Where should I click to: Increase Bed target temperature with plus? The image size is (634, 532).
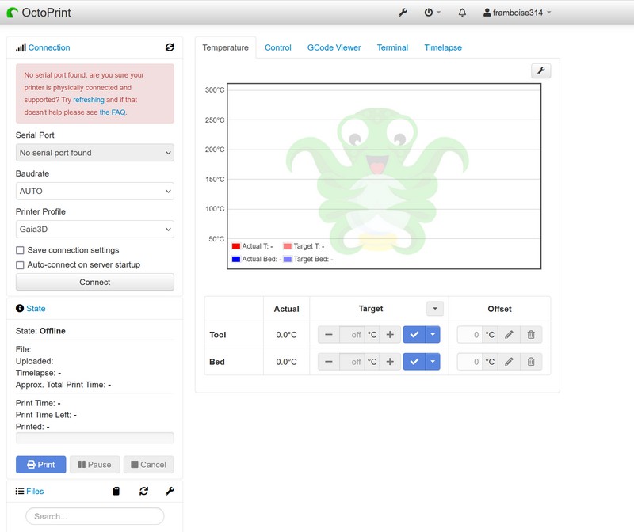[390, 362]
